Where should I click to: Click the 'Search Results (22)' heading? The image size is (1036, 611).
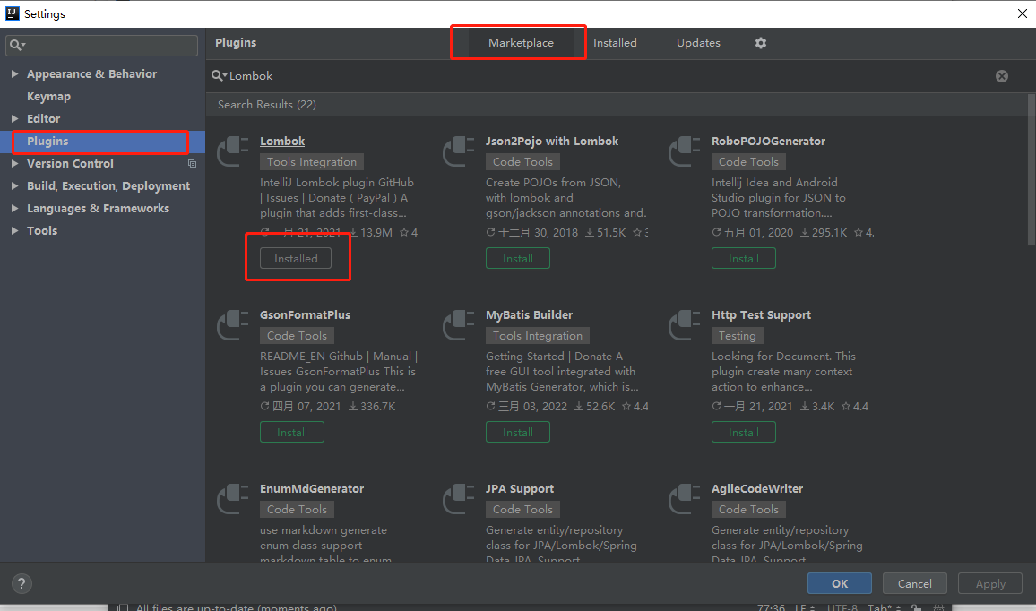[x=267, y=104]
